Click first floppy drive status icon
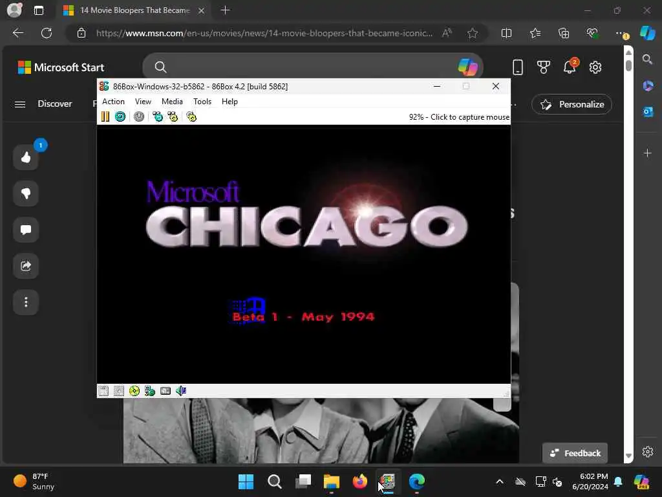This screenshot has width=662, height=497. point(103,391)
